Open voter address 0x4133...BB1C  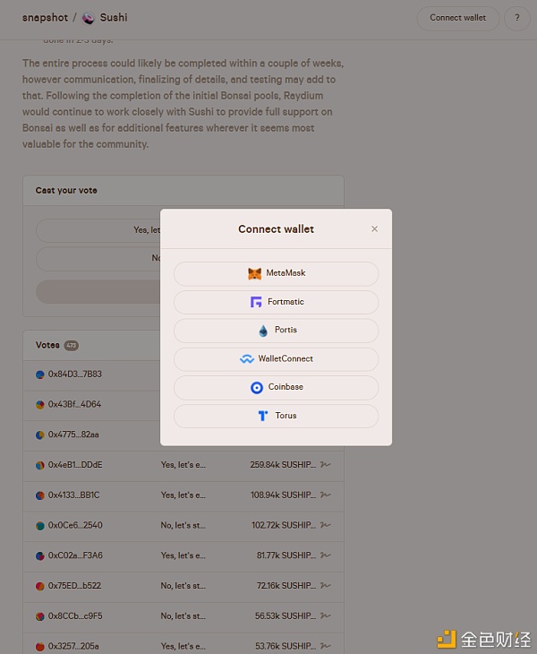tap(73, 495)
